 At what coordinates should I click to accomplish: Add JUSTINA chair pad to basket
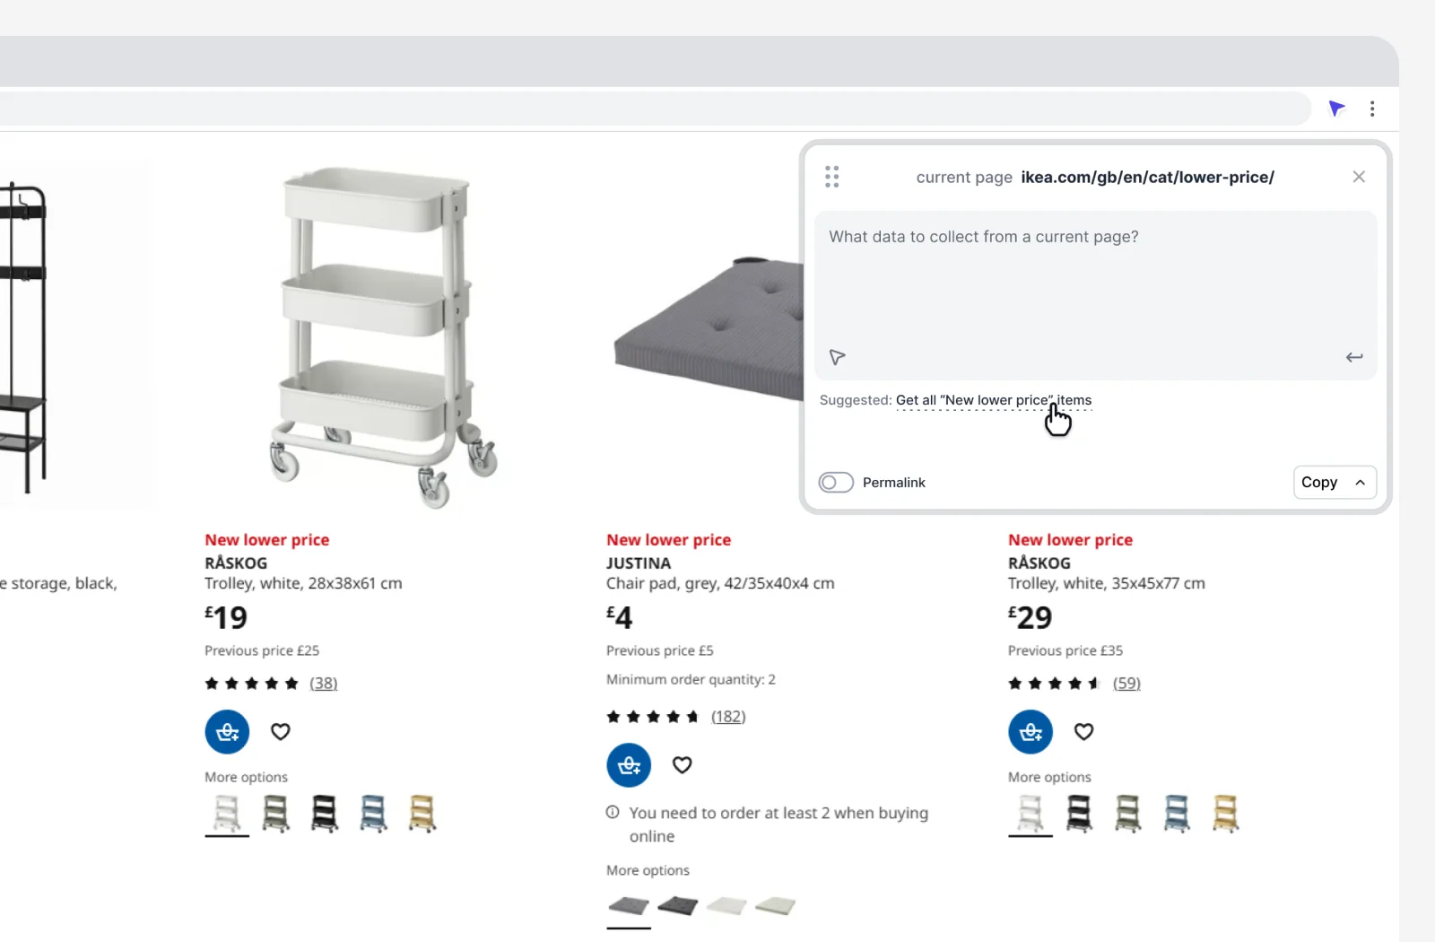tap(629, 765)
